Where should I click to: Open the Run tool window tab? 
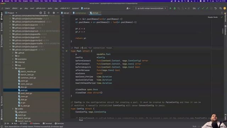14,123
